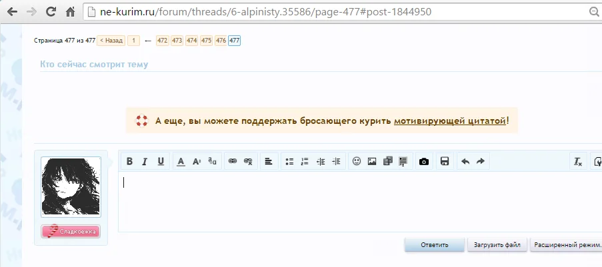Open the мотивирующей цитатой link
The width and height of the screenshot is (602, 267).
click(450, 121)
